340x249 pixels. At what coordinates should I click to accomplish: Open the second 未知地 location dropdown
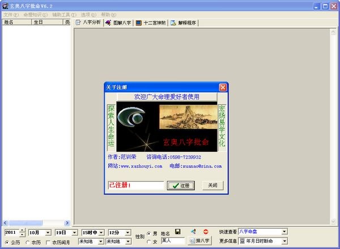click(x=129, y=241)
